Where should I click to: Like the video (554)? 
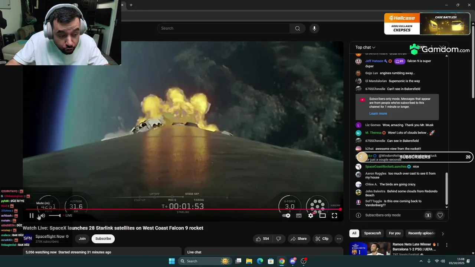[x=262, y=239]
